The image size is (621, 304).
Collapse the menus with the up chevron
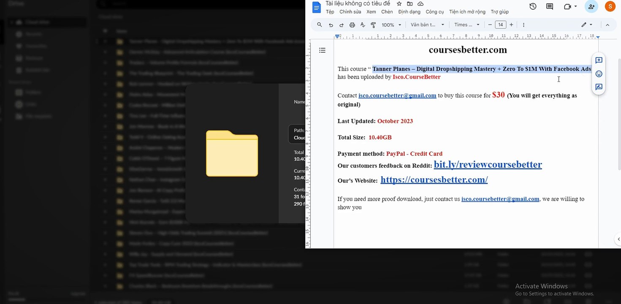click(607, 25)
